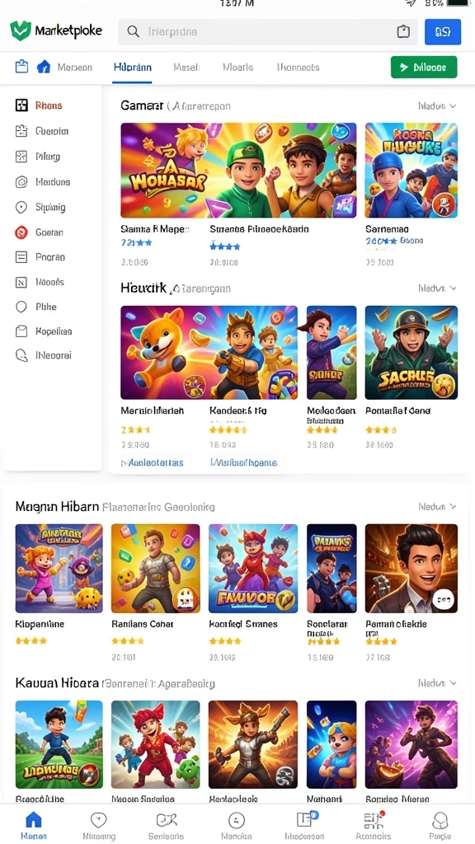475x844 pixels.
Task: Expand the Nledun dropdown in Kauuai Hibara section
Action: point(437,683)
